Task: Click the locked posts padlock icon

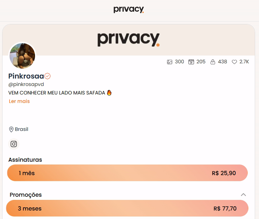Action: pyautogui.click(x=213, y=62)
